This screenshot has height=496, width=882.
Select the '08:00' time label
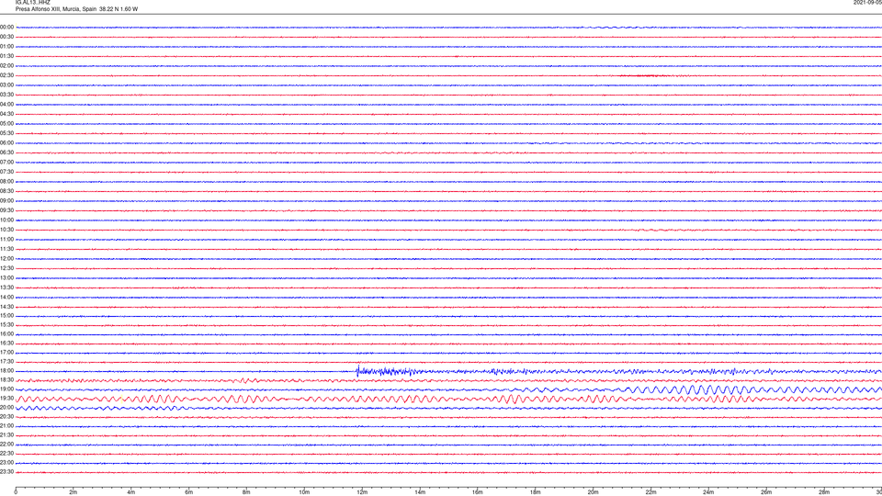[x=6, y=182]
